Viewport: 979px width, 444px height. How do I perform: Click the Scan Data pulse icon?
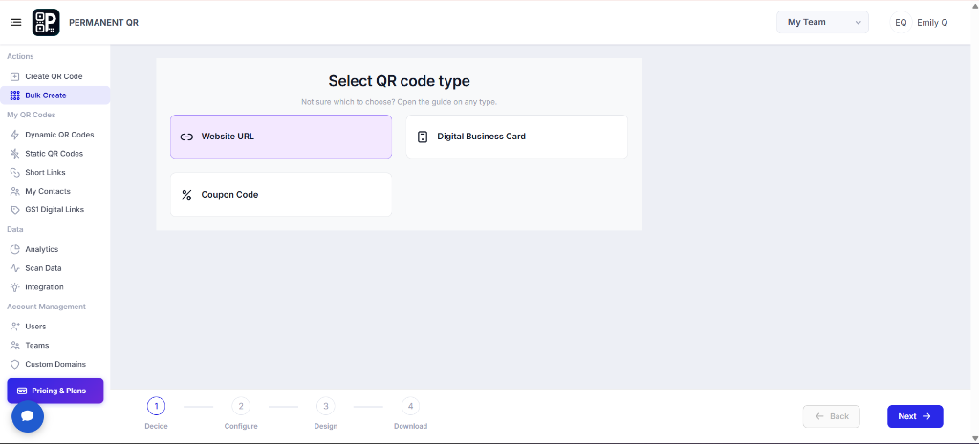(15, 268)
